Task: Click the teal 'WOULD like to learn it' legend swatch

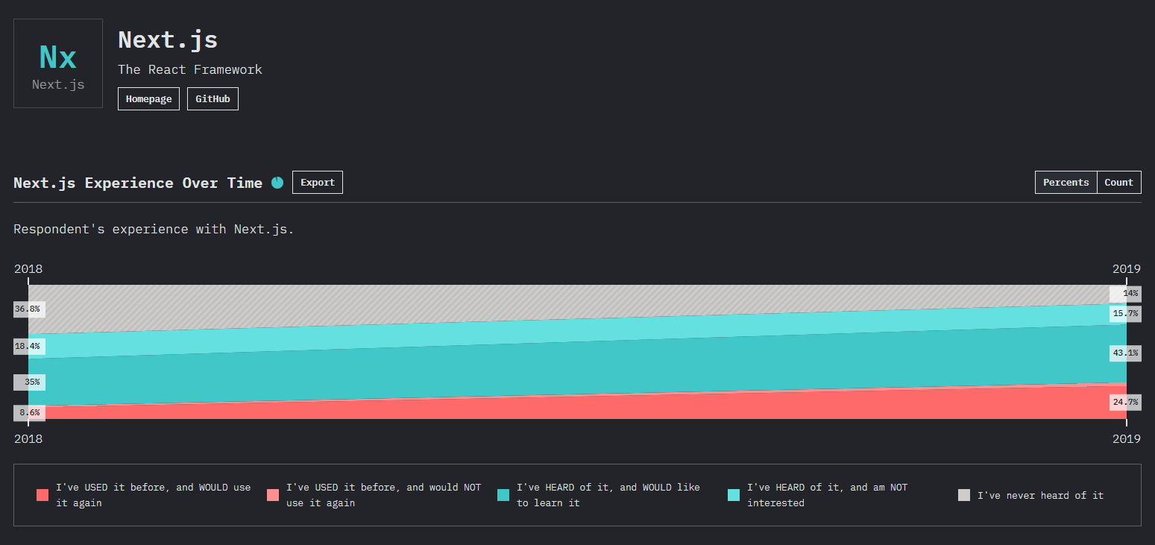Action: tap(503, 495)
